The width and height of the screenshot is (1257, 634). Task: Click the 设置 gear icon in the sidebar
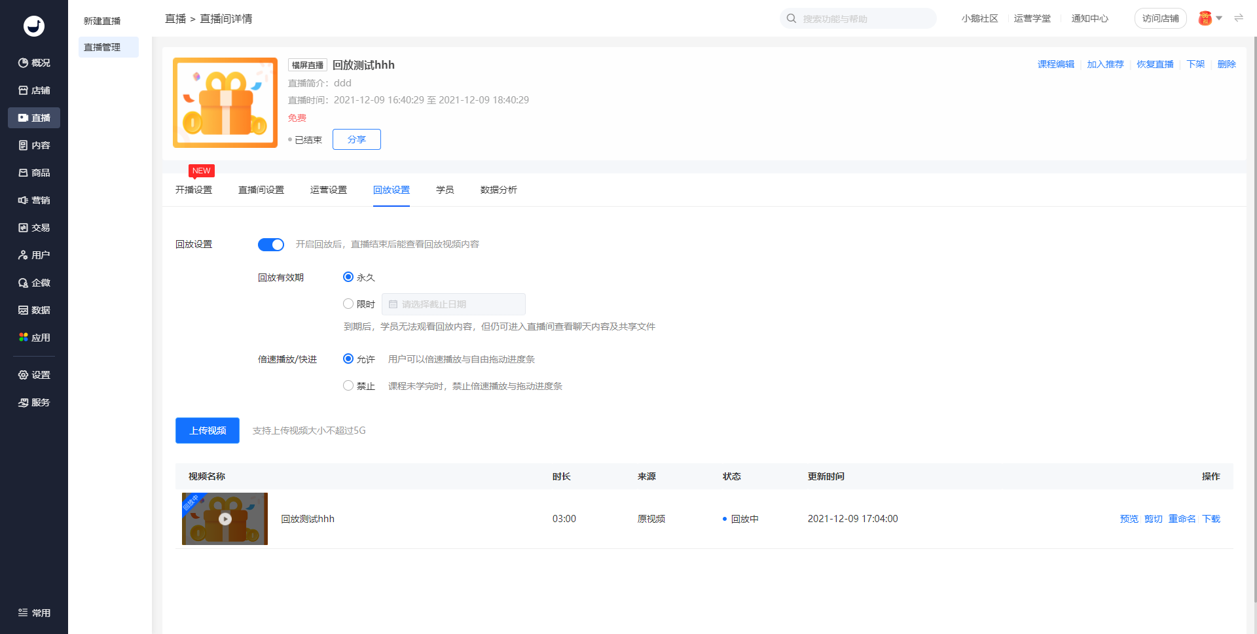(x=34, y=375)
